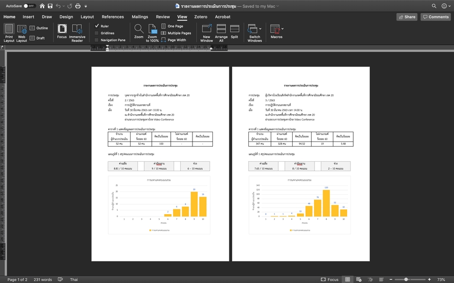Select Page Width zoom
This screenshot has width=454, height=283.
pos(174,40)
